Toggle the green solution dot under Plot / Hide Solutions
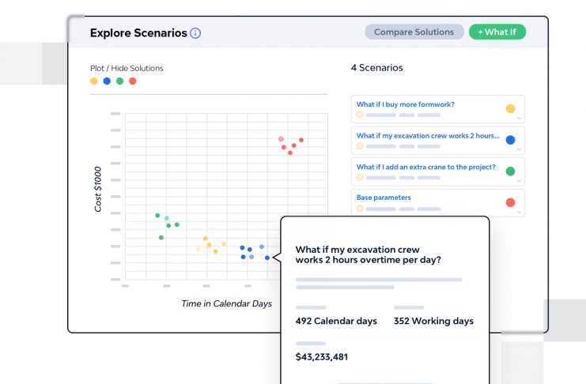Image resolution: width=586 pixels, height=384 pixels. (119, 81)
